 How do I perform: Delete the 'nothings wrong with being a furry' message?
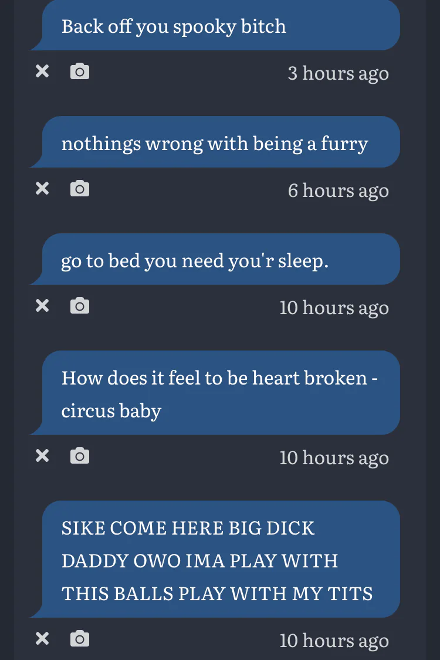(x=42, y=188)
